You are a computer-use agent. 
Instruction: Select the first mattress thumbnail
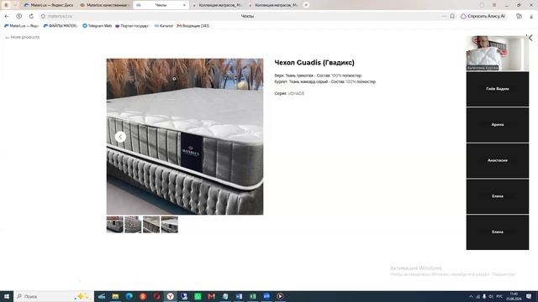point(114,224)
